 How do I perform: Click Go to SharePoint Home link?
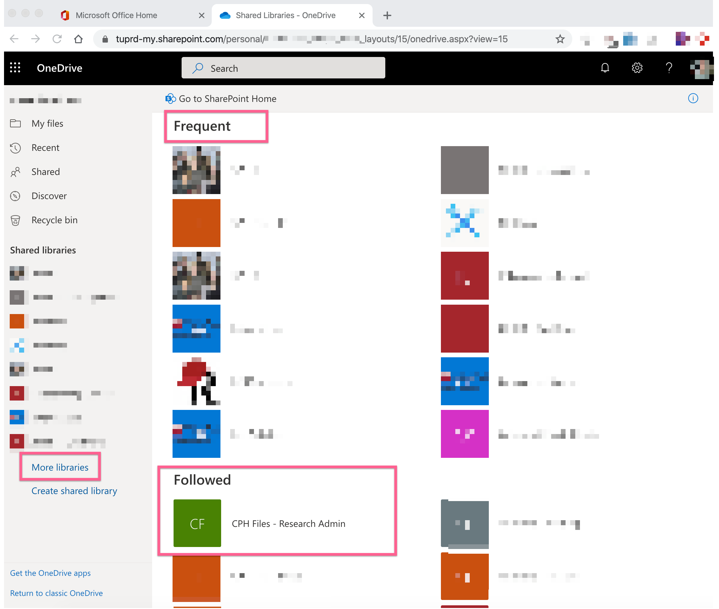(227, 99)
